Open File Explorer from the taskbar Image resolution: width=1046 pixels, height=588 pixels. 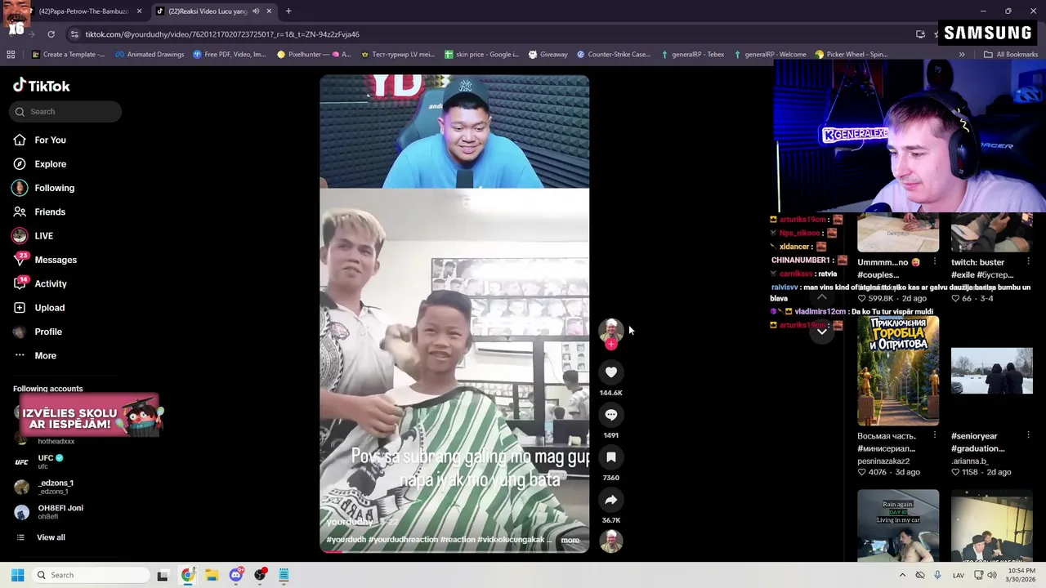click(x=212, y=575)
